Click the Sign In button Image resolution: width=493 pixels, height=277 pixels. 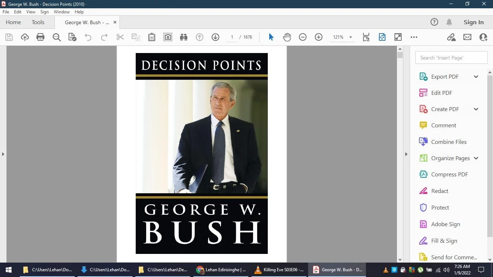[x=474, y=22]
